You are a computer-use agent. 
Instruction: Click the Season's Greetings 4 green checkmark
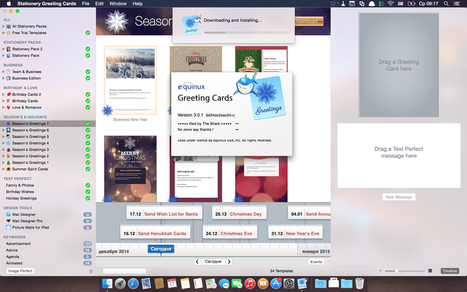pos(88,143)
